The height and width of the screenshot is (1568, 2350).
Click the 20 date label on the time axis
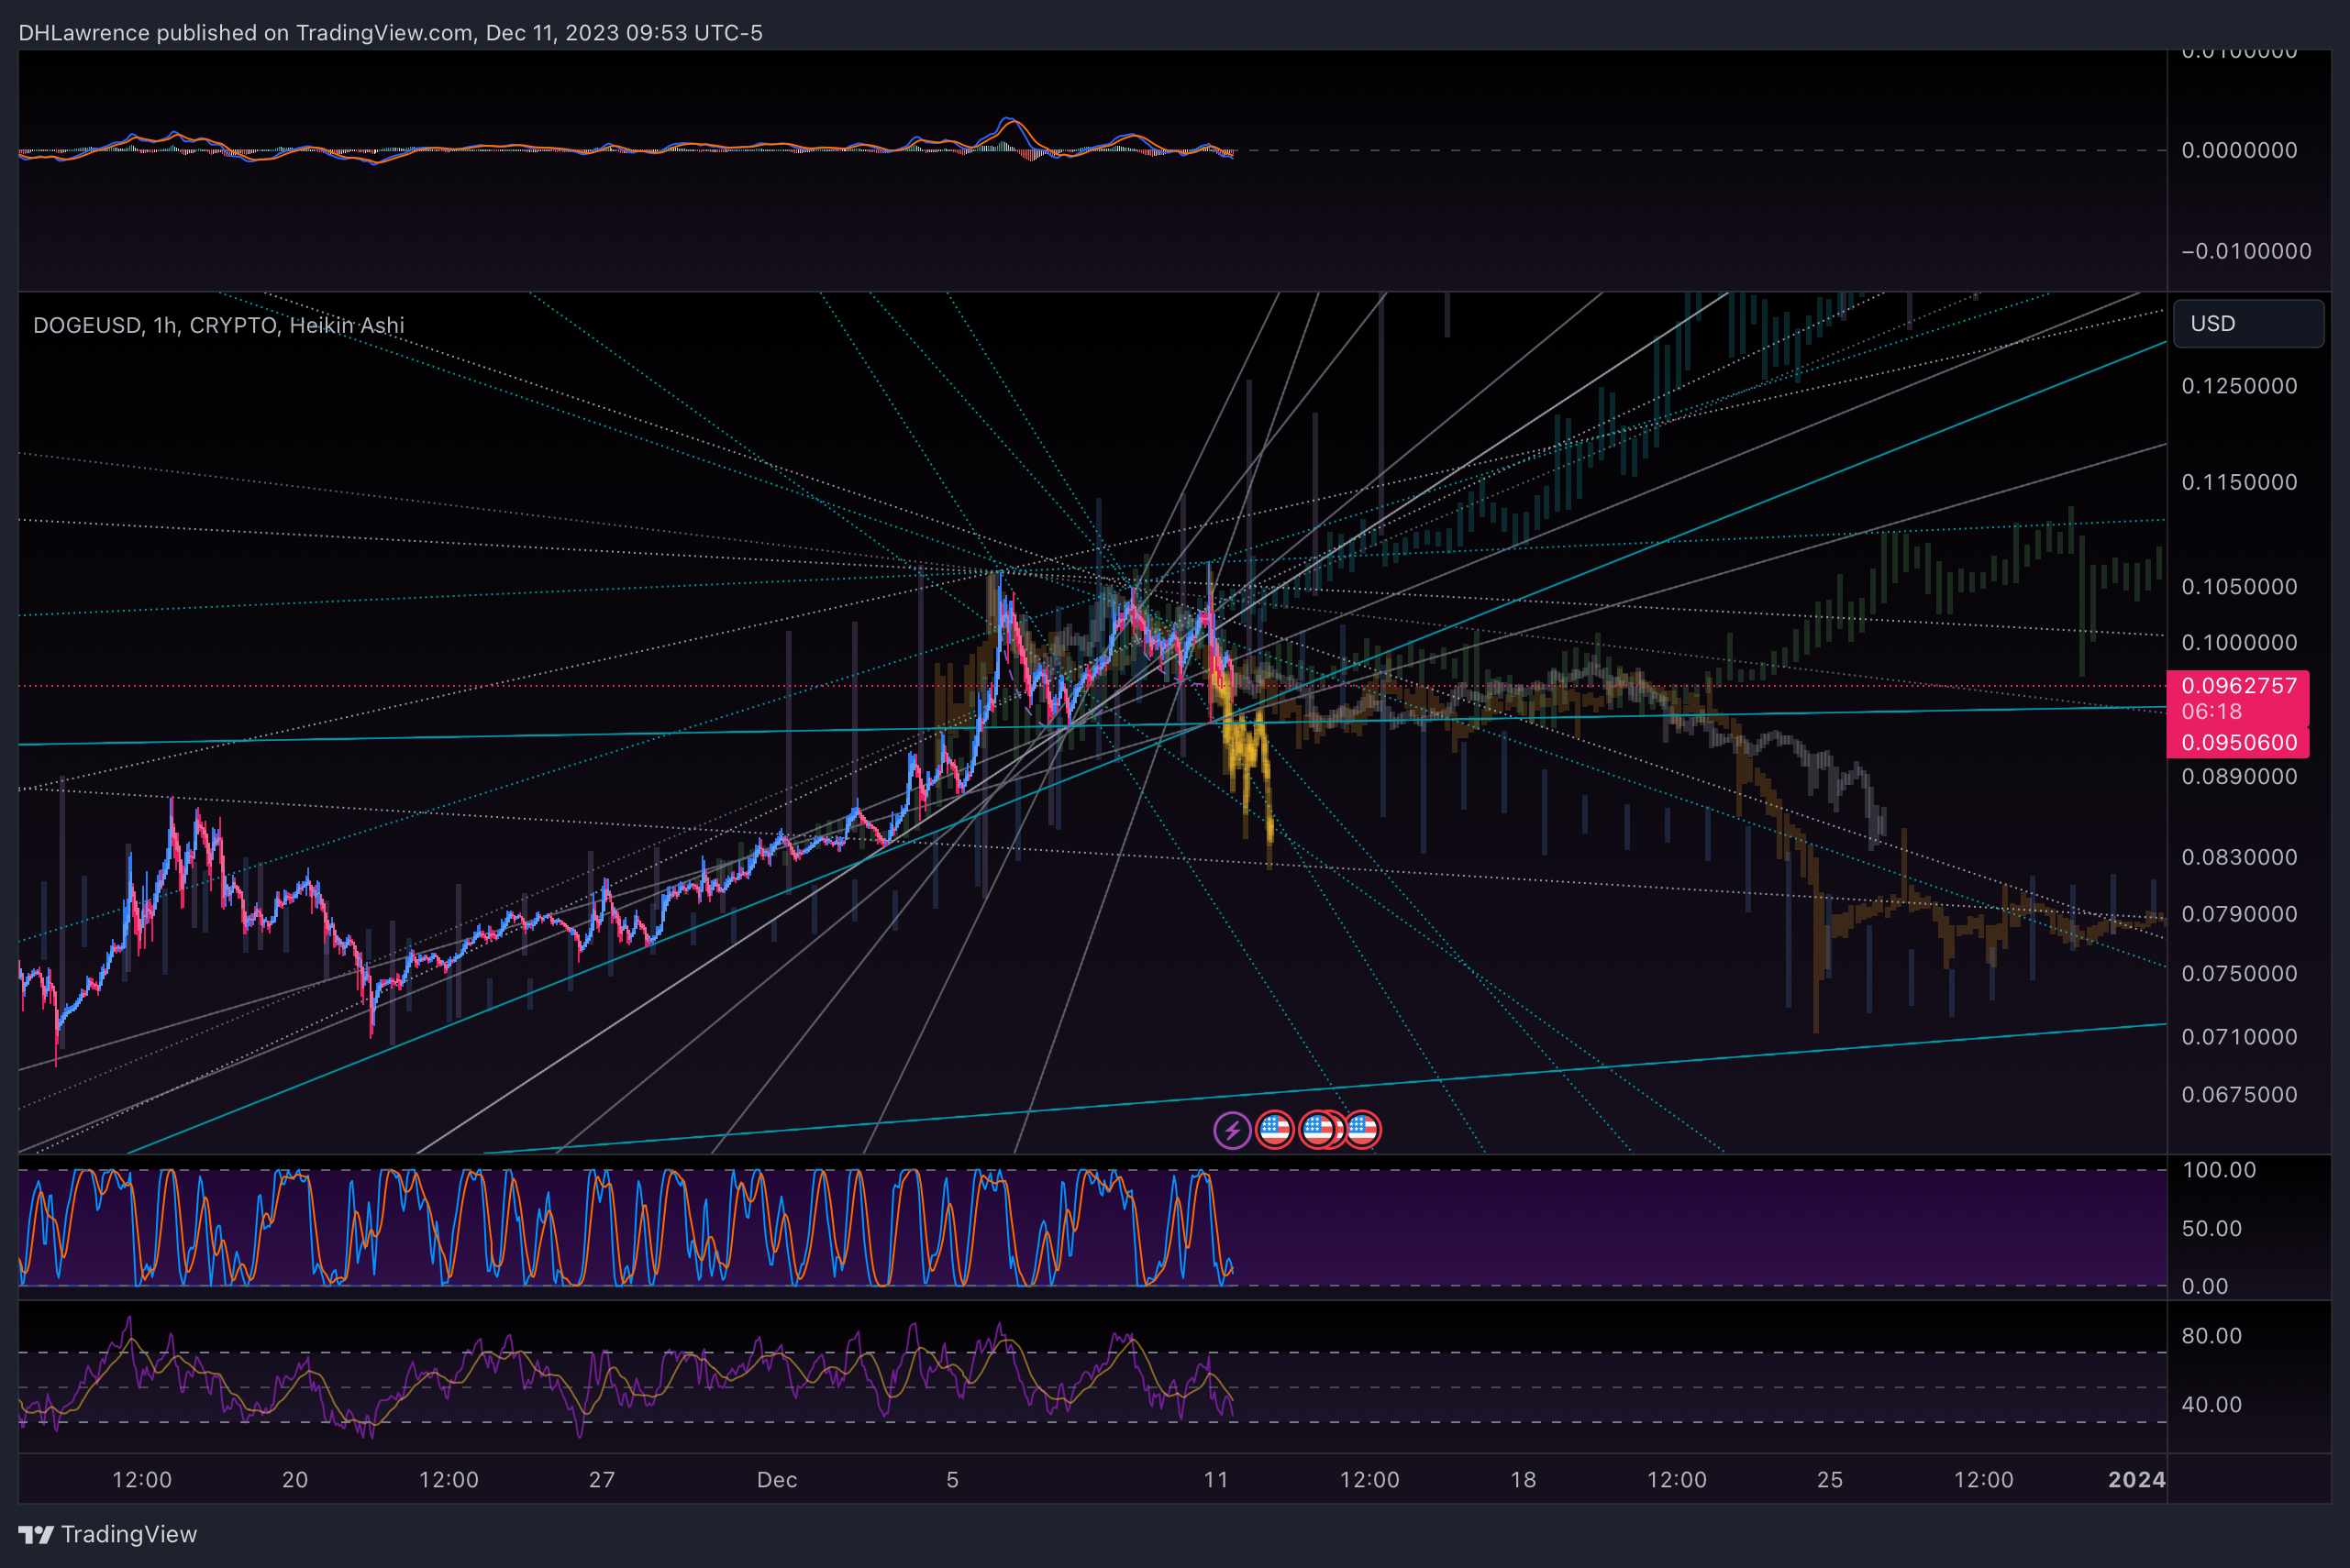coord(295,1480)
